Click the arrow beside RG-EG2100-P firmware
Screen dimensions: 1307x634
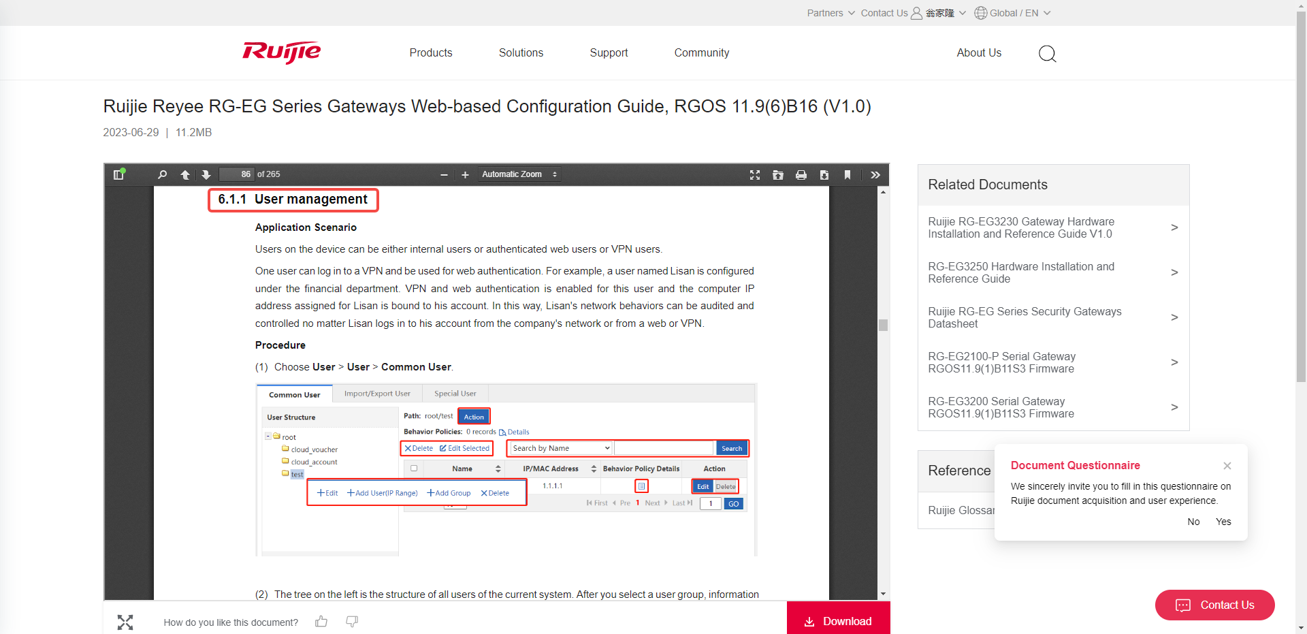coord(1174,362)
